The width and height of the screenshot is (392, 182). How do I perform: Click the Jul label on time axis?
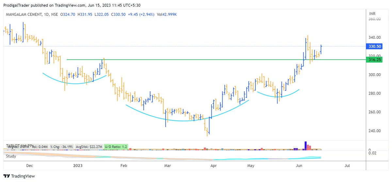[x=347, y=165]
